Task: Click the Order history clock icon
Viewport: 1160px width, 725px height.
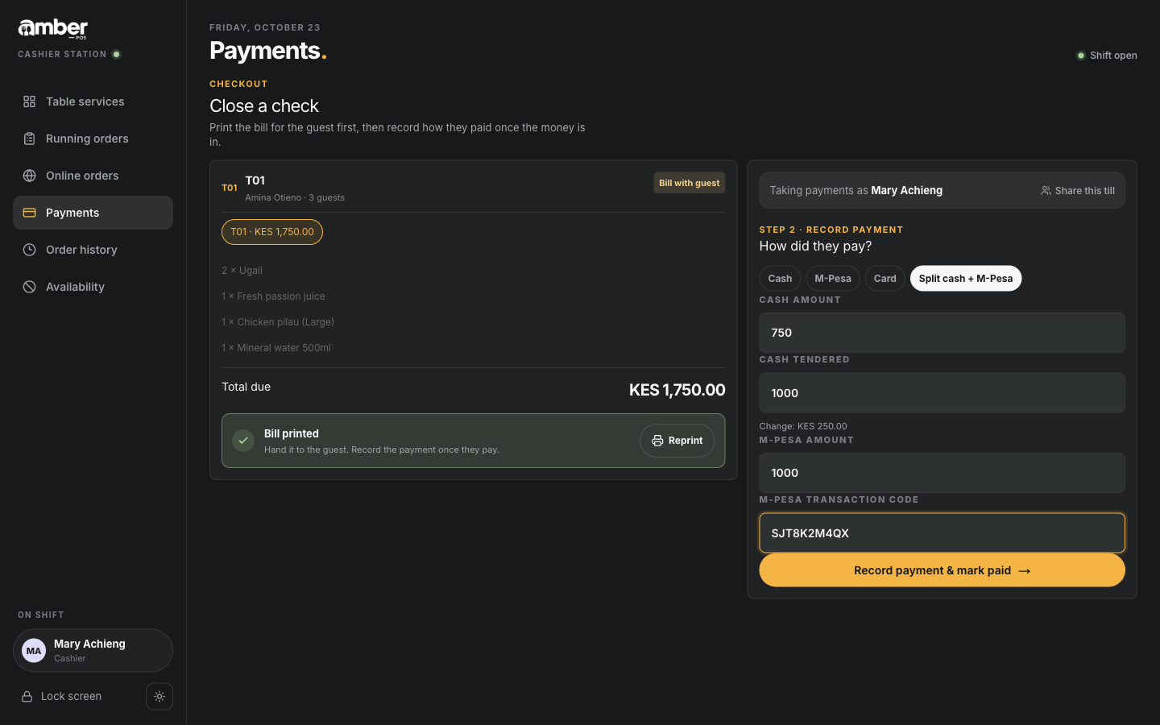Action: tap(29, 250)
